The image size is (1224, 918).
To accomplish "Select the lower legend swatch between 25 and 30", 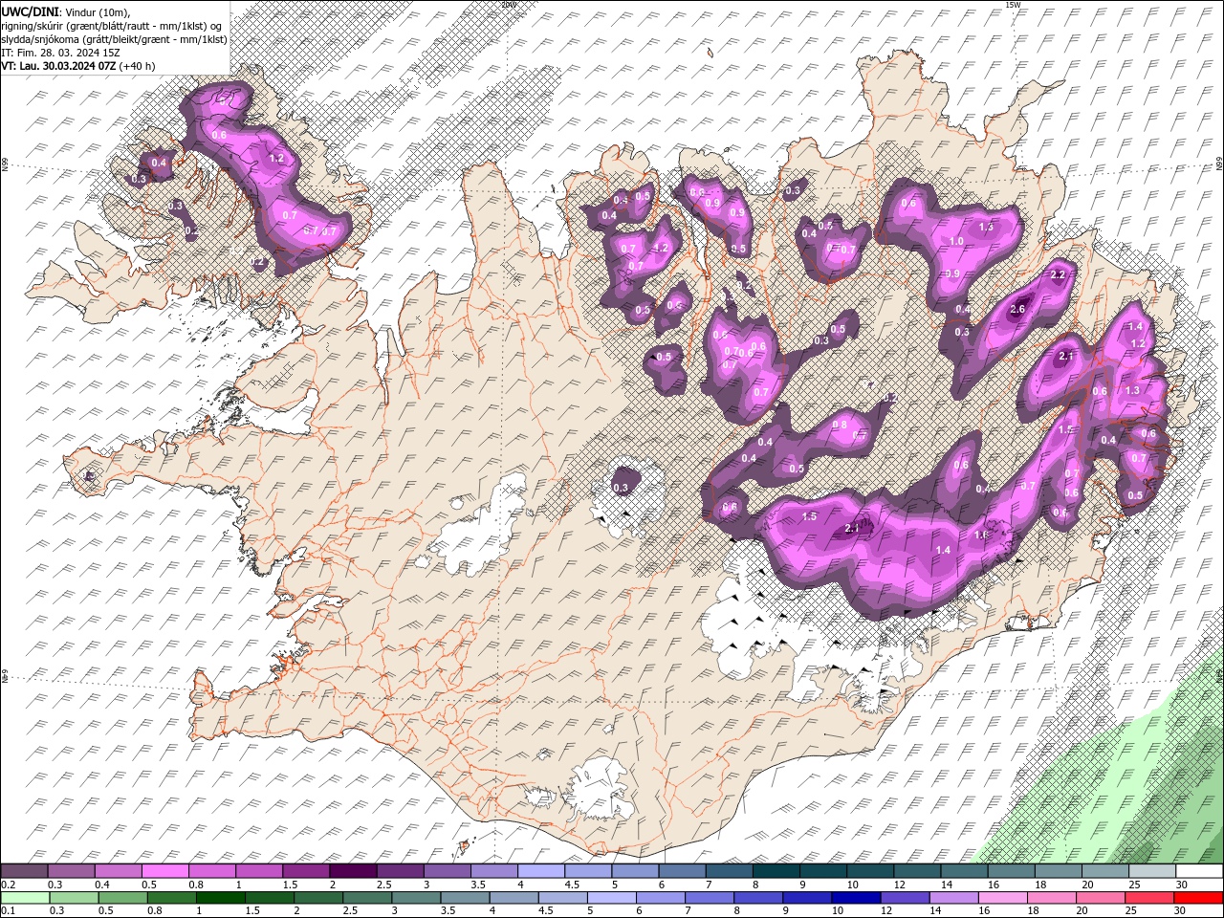I will pos(1149,898).
